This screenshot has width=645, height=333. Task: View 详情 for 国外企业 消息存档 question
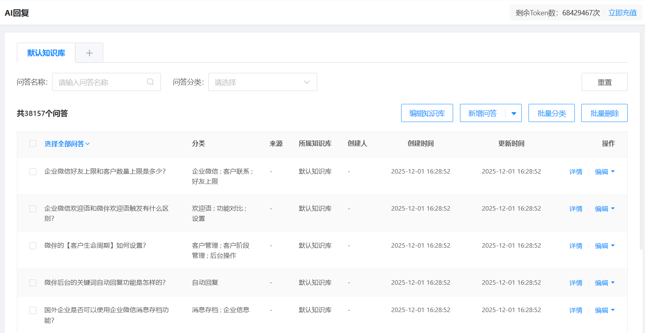(576, 310)
